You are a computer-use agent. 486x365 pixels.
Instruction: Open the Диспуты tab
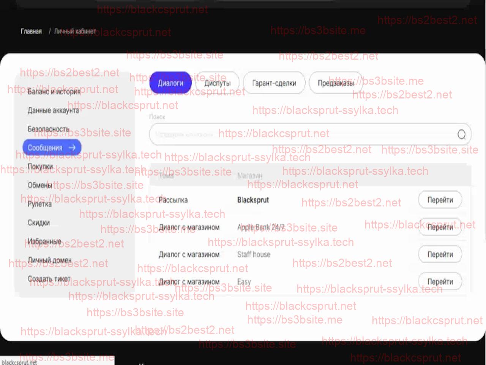click(217, 83)
